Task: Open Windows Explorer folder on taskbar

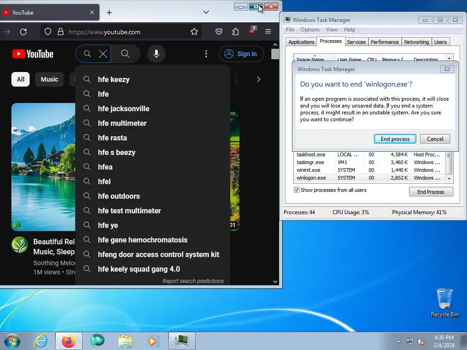Action: click(125, 341)
